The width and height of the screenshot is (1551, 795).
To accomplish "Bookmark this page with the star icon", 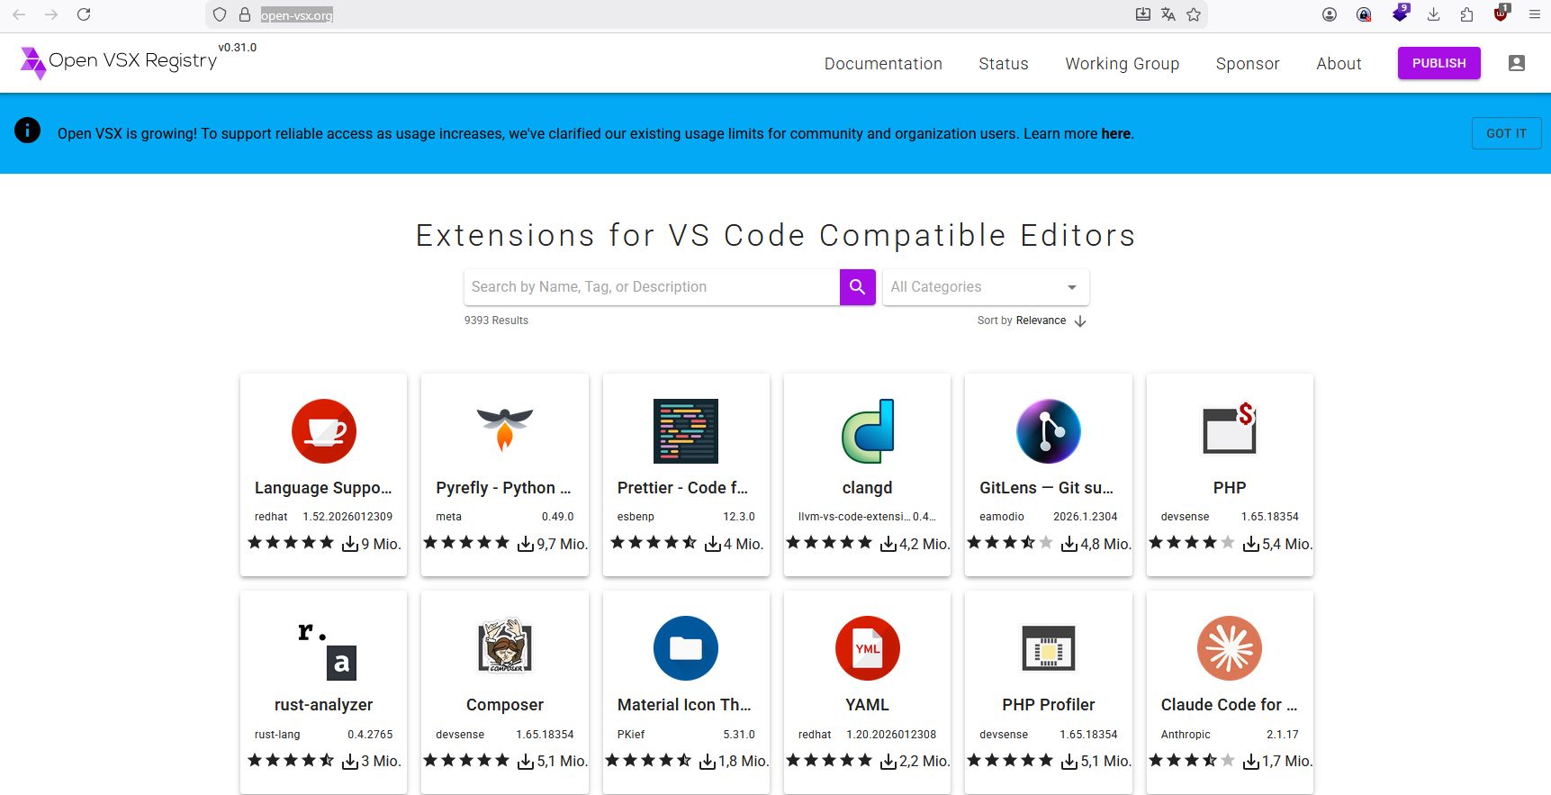I will (x=1194, y=14).
